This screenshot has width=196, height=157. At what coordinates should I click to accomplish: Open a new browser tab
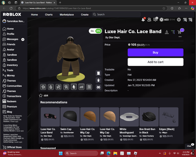pos(60,2)
